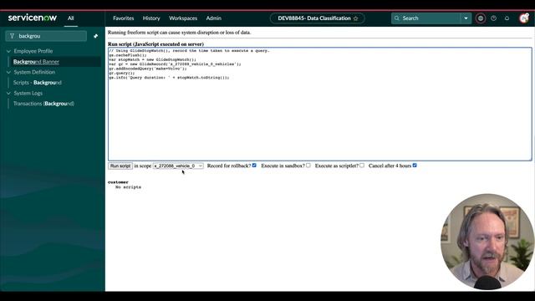
Task: Open the notifications bell icon
Action: (507, 18)
